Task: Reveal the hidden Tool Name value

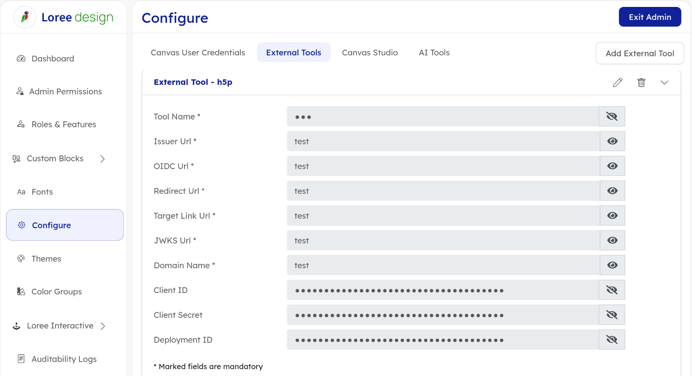Action: point(612,116)
